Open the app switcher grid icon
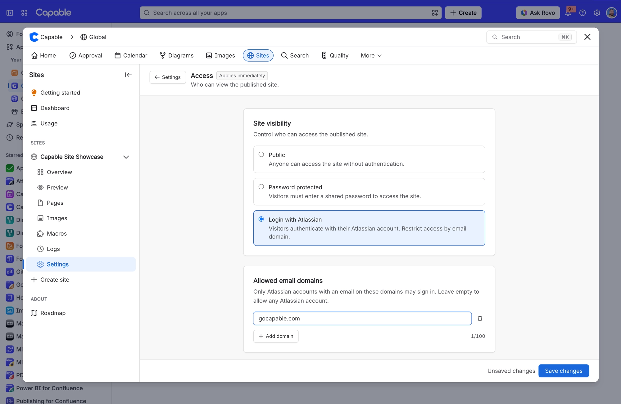This screenshot has height=404, width=621. [24, 13]
